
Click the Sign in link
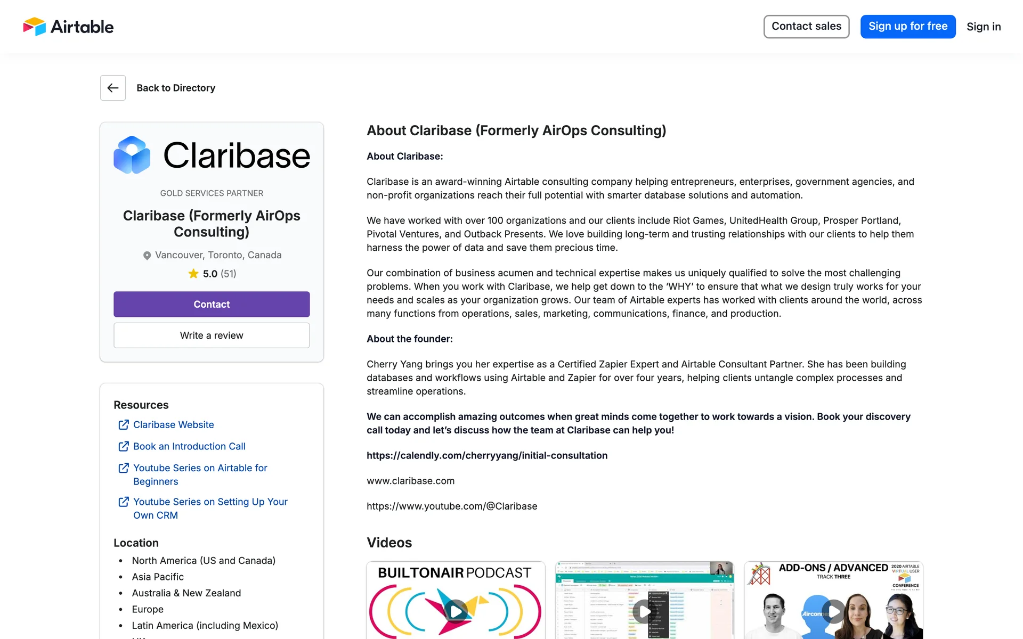point(984,27)
